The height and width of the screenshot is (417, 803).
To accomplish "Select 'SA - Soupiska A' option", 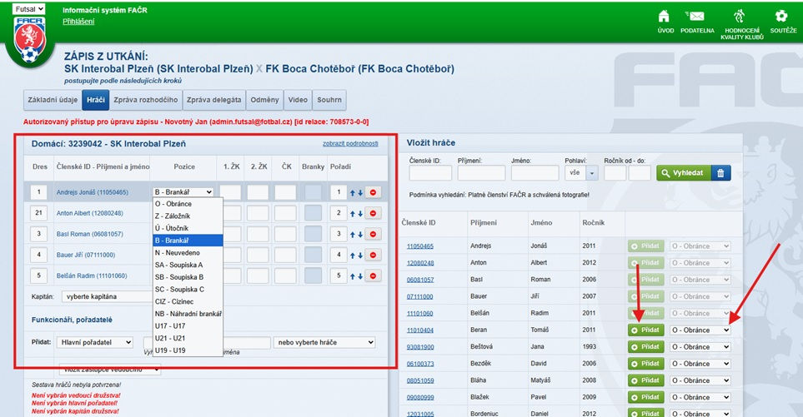I will pyautogui.click(x=188, y=265).
